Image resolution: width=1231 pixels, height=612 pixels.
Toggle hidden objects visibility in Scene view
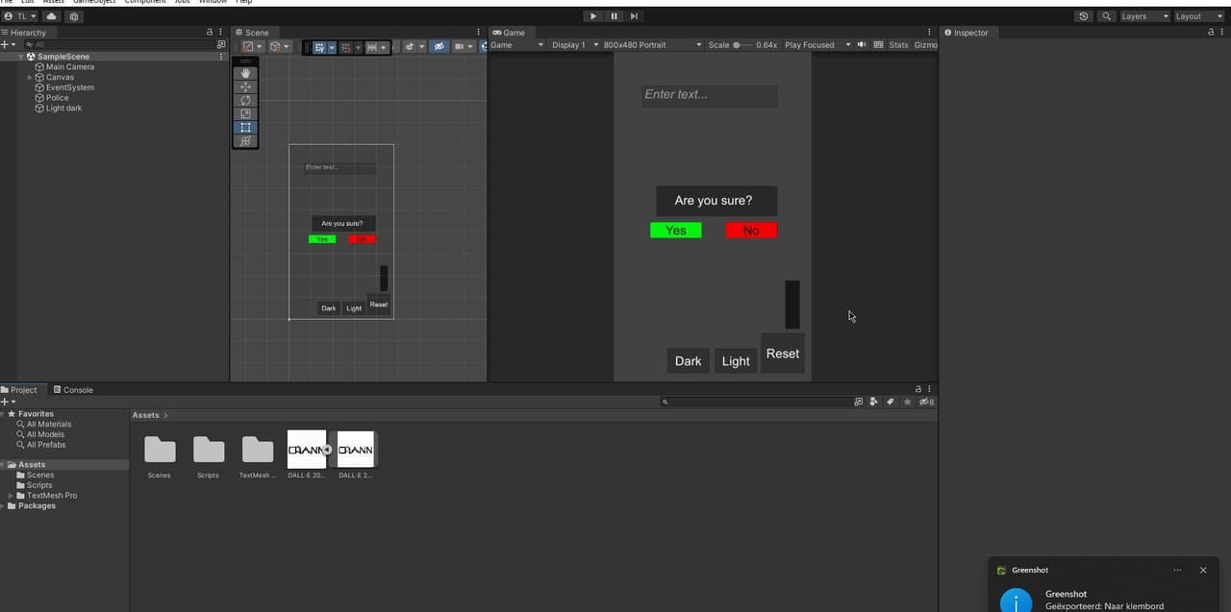(x=440, y=46)
